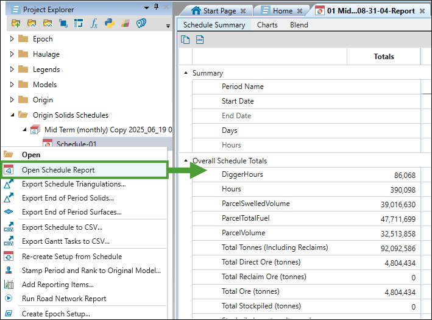
Task: Expand the Haulage folder
Action: tap(12, 54)
